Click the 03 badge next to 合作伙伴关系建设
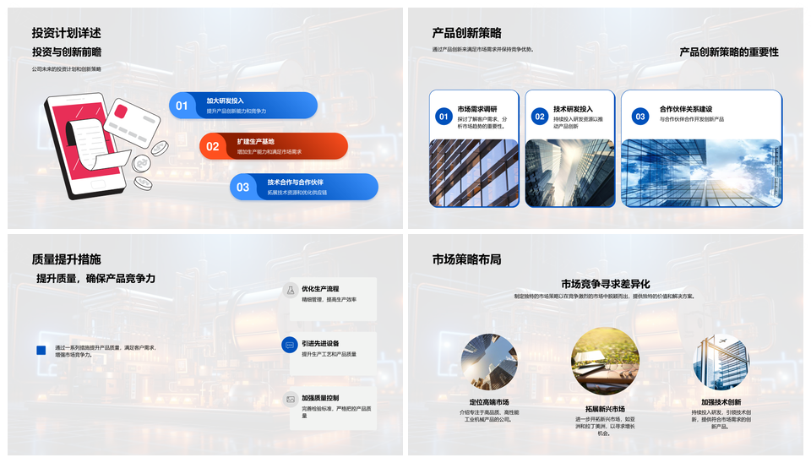The image size is (811, 463). (x=640, y=117)
